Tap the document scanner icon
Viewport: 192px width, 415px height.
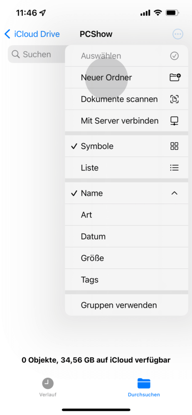coord(174,99)
